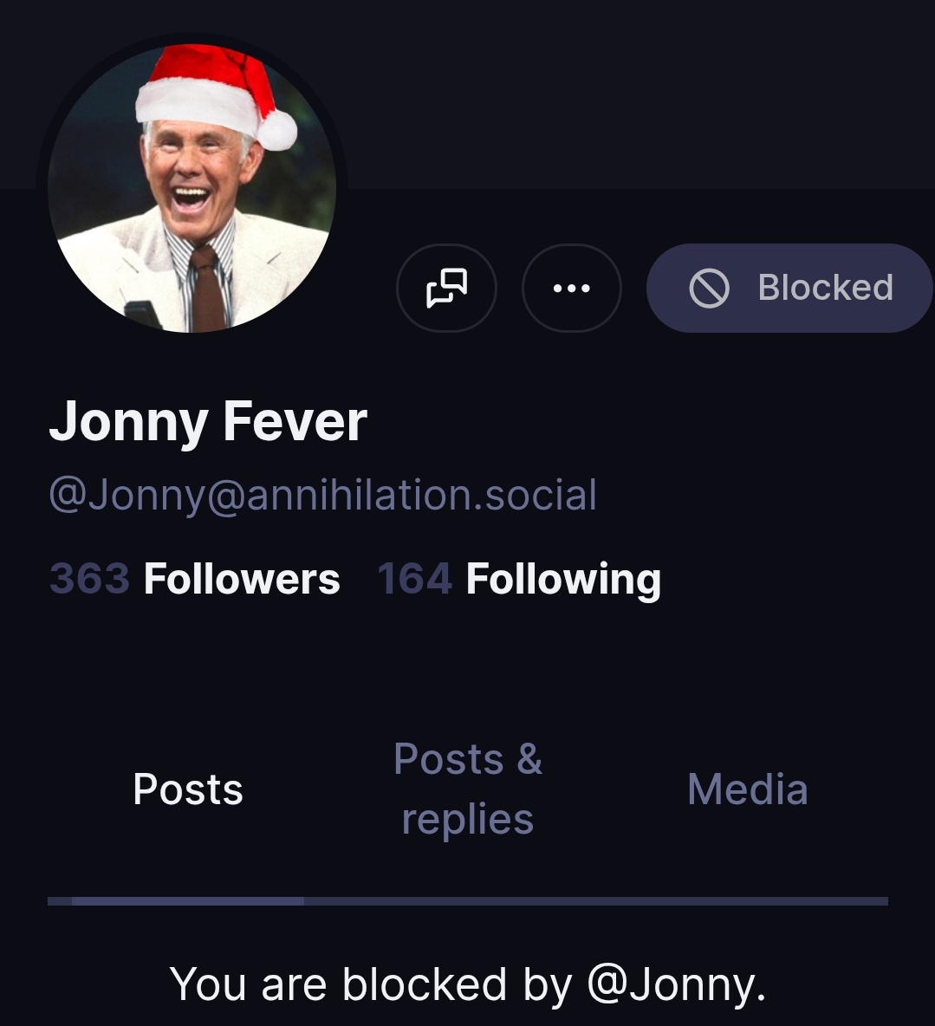Image resolution: width=935 pixels, height=1026 pixels.
Task: Tap the @Jonny mention in blocked notice
Action: [x=676, y=984]
